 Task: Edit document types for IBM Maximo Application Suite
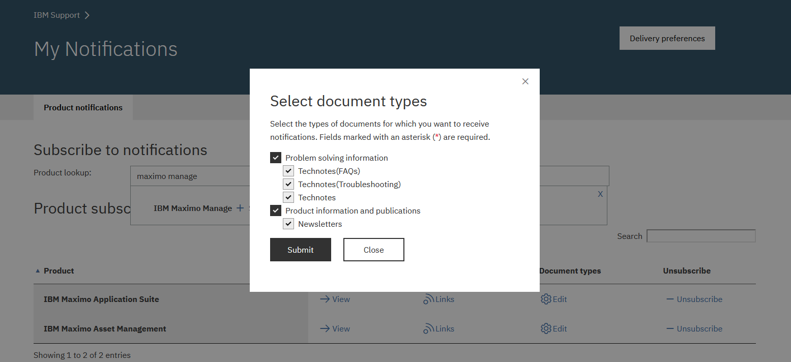tap(553, 299)
